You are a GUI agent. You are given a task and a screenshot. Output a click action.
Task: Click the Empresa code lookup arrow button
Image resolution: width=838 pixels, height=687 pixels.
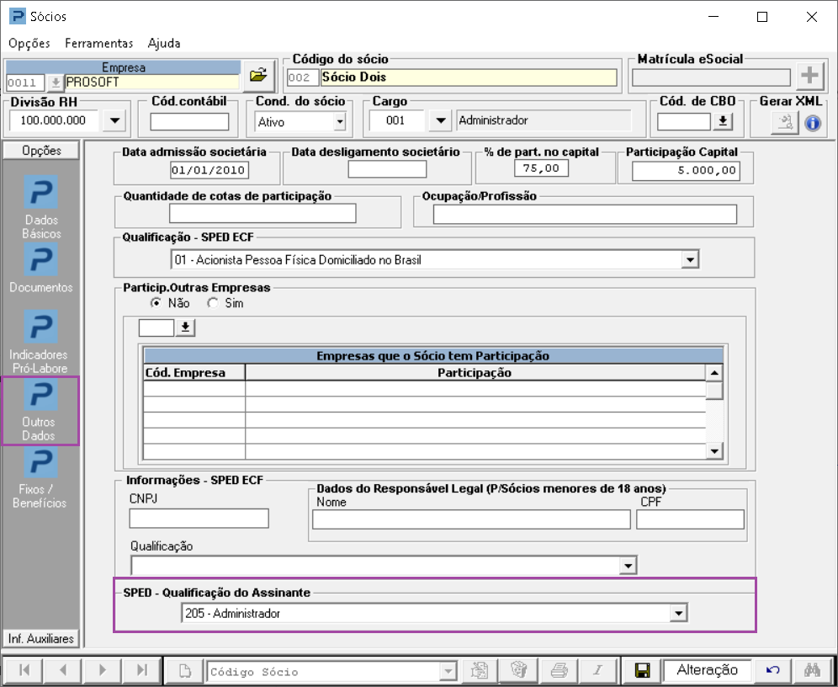(55, 83)
